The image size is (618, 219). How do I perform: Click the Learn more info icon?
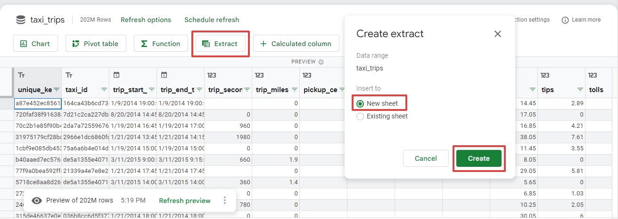pos(565,20)
